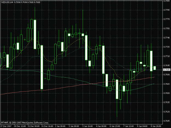Click the 3 Jan 00:00 time label
Screen dimensions: 171x128
(74, 126)
